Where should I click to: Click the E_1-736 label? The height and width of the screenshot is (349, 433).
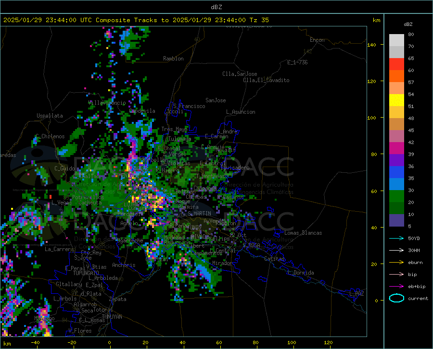(297, 62)
